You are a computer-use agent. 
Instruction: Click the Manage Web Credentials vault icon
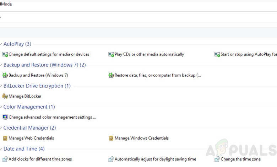(5, 138)
